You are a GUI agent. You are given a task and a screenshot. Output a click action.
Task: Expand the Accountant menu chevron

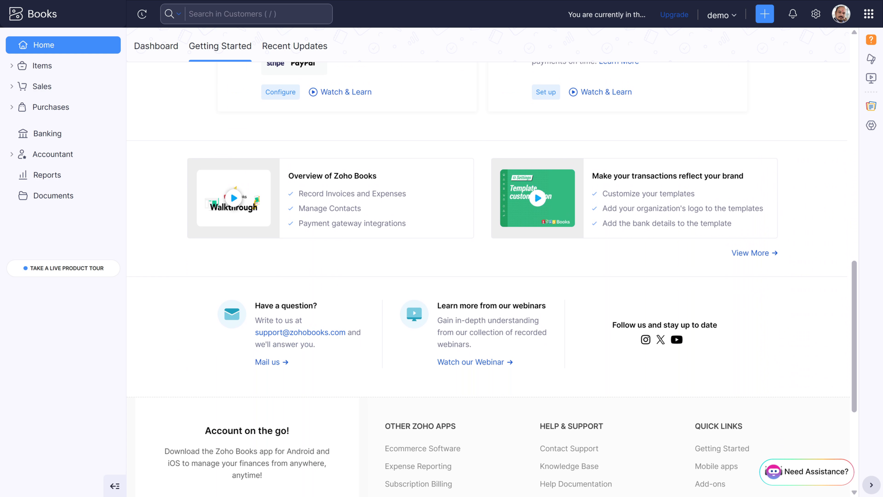[12, 154]
